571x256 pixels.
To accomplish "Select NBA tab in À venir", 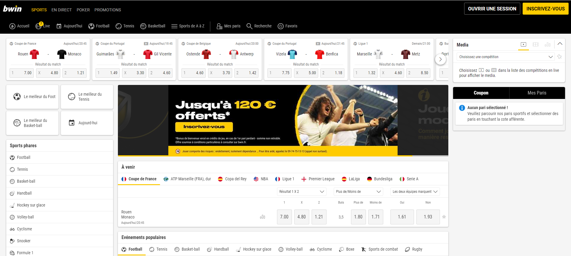I will tap(261, 179).
